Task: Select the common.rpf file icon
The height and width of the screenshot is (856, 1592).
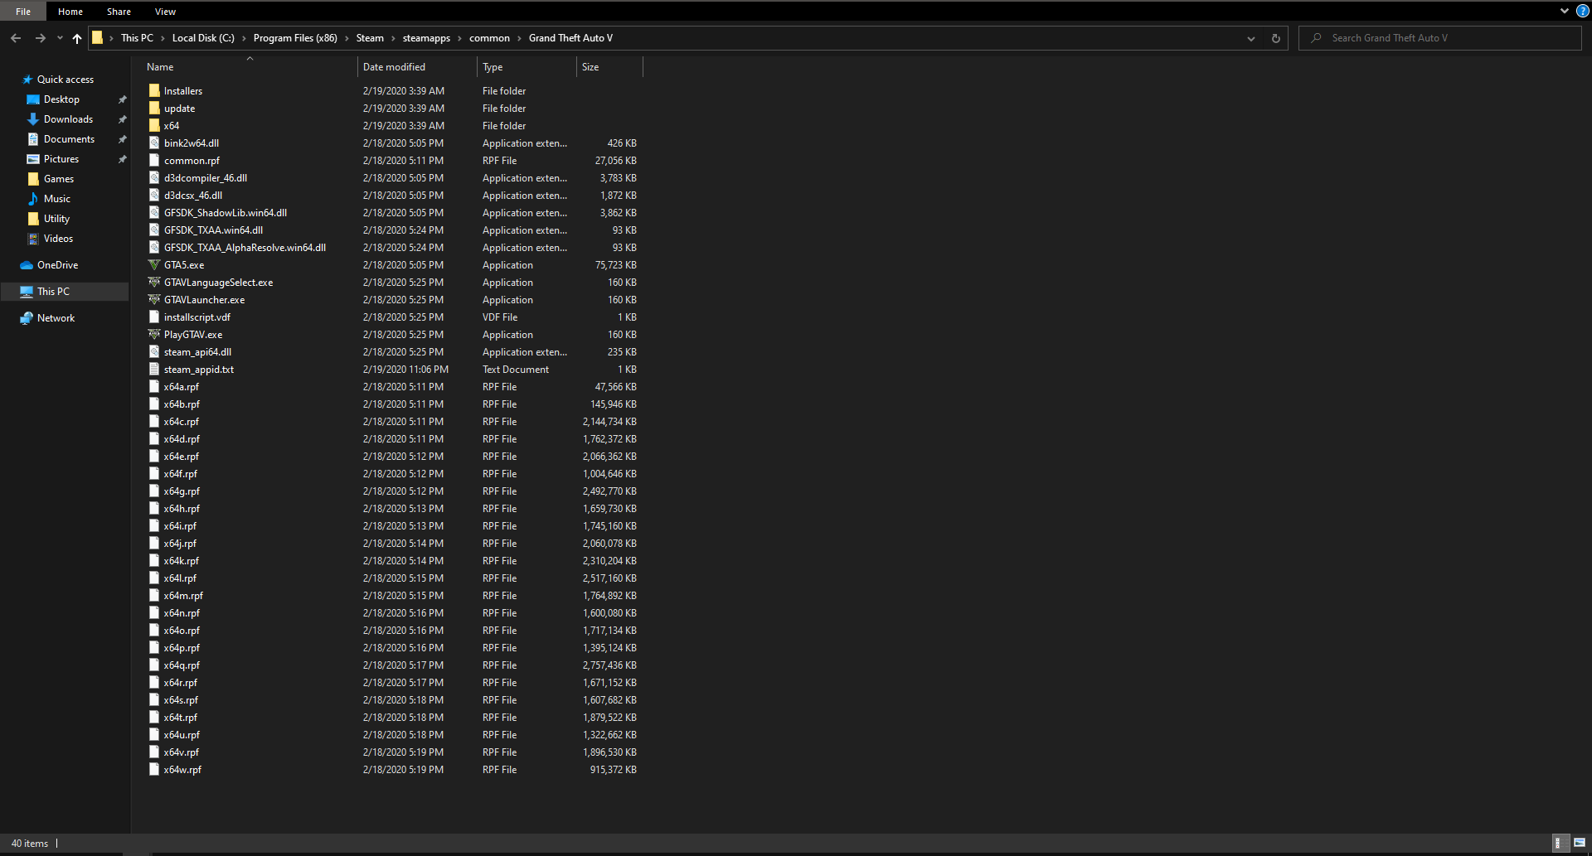Action: click(x=154, y=161)
